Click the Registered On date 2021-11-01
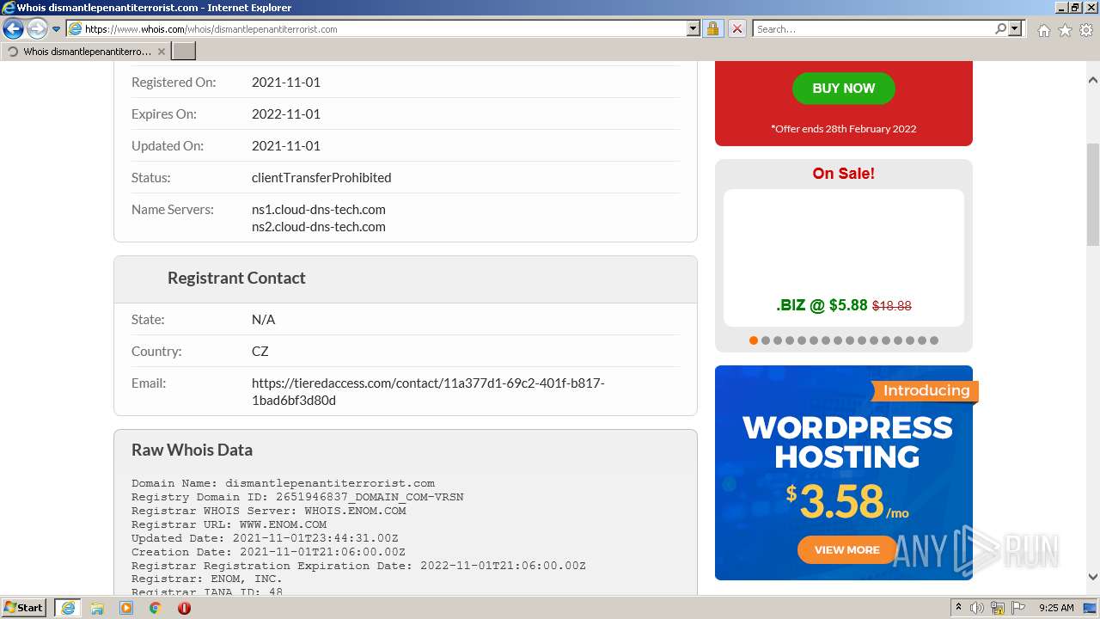Image resolution: width=1100 pixels, height=619 pixels. (285, 82)
